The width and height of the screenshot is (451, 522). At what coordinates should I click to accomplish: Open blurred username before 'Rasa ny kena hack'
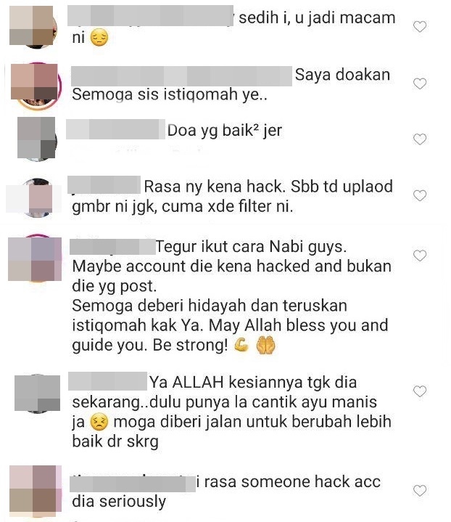tap(104, 184)
